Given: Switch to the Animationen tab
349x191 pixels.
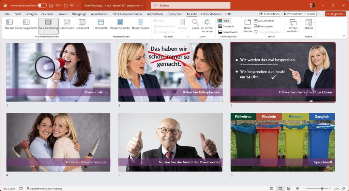Looking at the screenshot, I should pyautogui.click(x=99, y=14).
